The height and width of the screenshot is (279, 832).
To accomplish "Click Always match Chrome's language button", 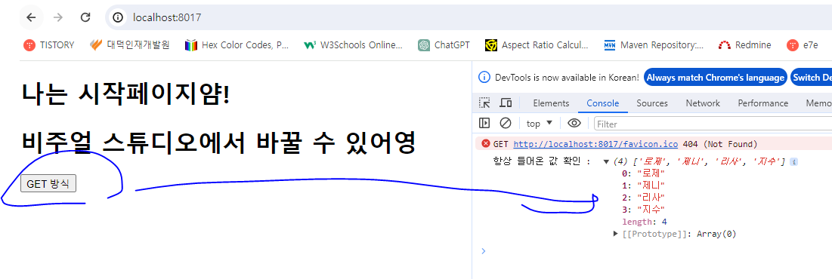I will [x=715, y=78].
